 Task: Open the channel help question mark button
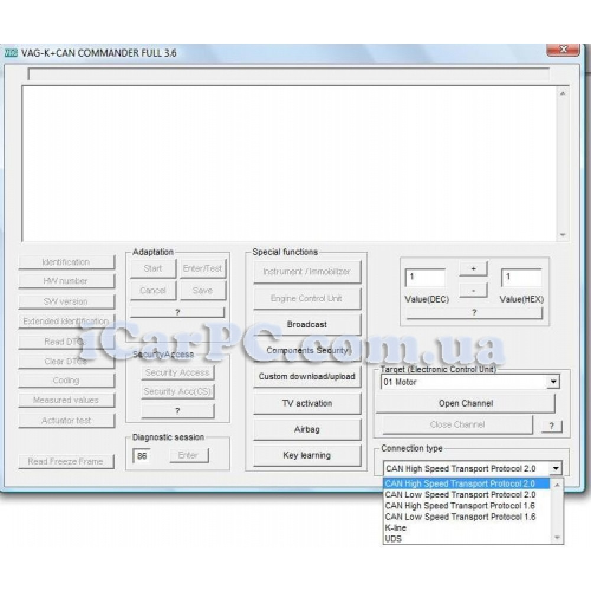(552, 426)
